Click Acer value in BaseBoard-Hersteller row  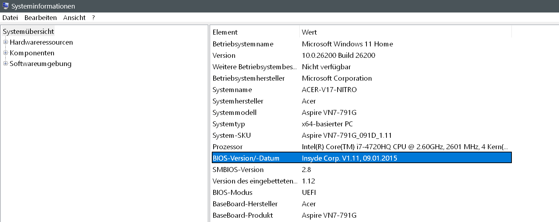tap(309, 204)
